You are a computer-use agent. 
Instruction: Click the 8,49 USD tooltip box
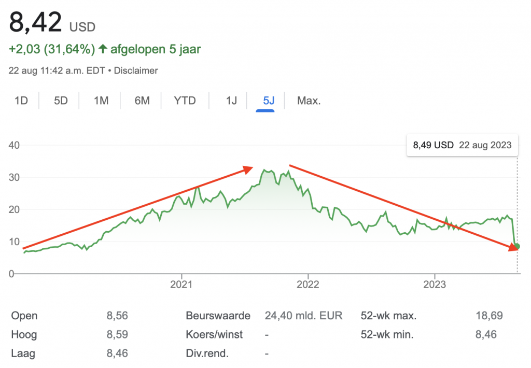(x=462, y=145)
